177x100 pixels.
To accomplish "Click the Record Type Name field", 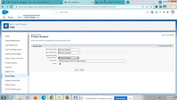I will [69, 53].
